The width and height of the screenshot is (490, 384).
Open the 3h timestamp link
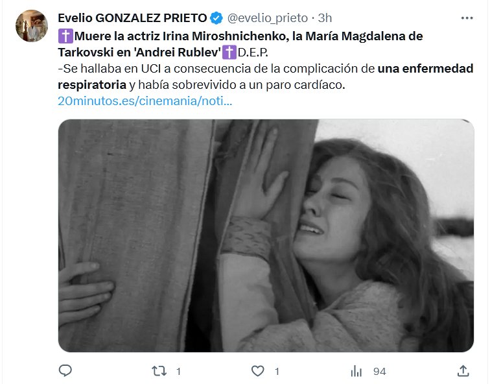pyautogui.click(x=325, y=18)
